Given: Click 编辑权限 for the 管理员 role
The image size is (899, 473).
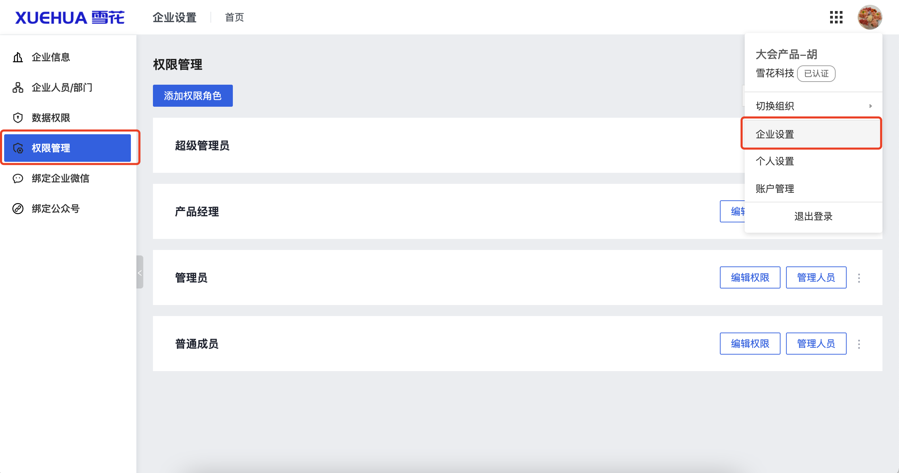Looking at the screenshot, I should pyautogui.click(x=750, y=278).
